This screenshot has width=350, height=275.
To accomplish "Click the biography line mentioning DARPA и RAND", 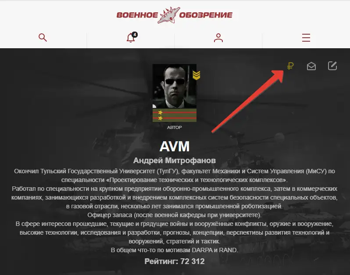I will [174, 250].
